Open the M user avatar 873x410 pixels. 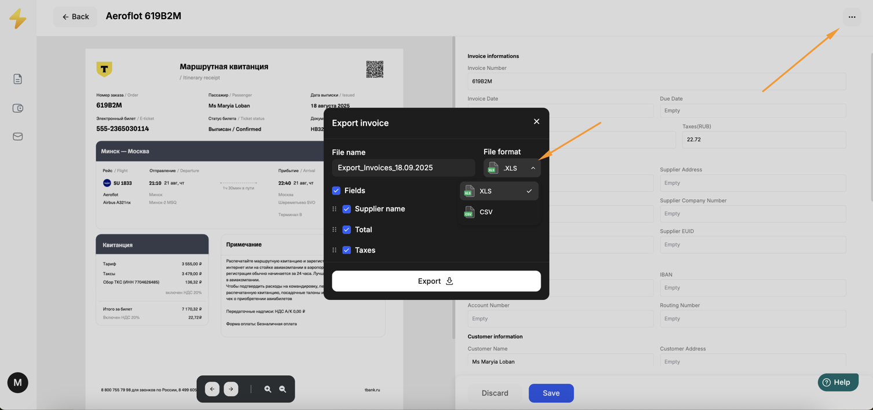coord(18,383)
